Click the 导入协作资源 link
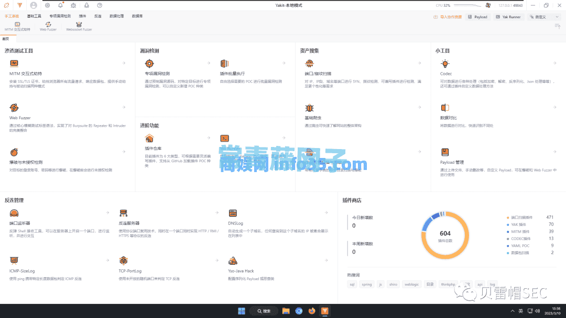Image resolution: width=566 pixels, height=318 pixels. (448, 17)
